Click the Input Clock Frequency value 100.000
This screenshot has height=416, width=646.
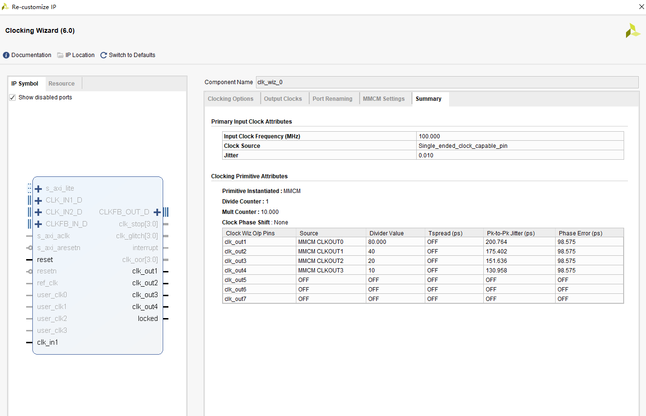[x=430, y=136]
